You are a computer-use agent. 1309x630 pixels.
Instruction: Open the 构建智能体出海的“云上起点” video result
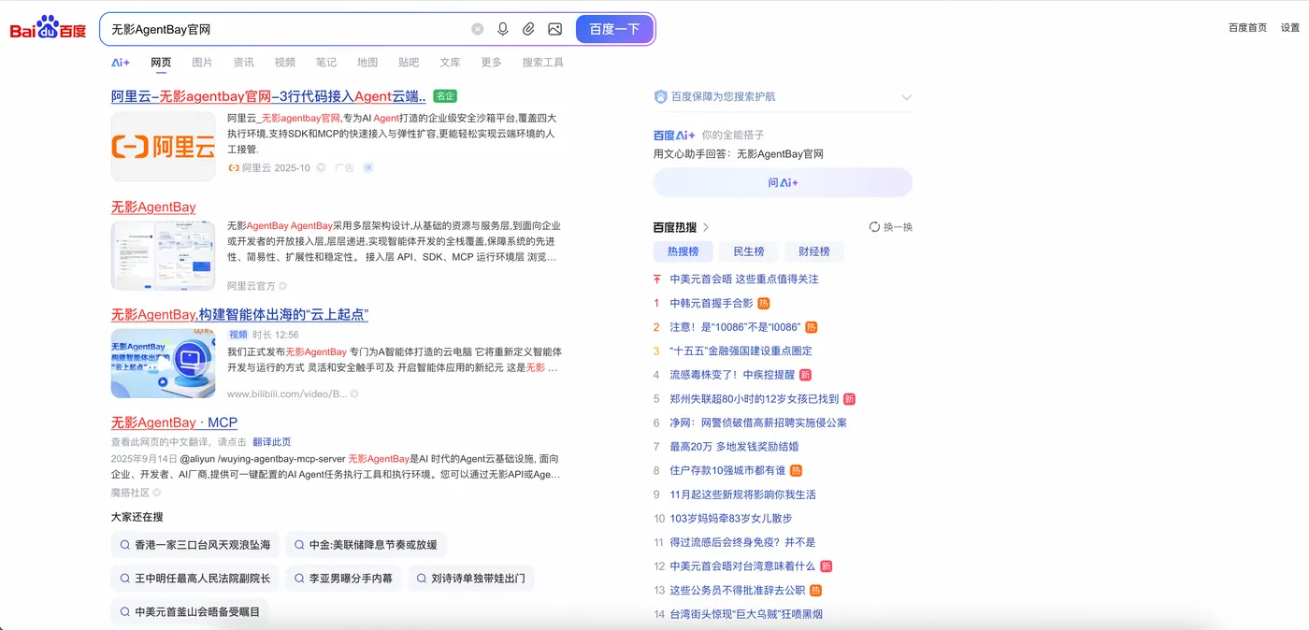click(239, 315)
